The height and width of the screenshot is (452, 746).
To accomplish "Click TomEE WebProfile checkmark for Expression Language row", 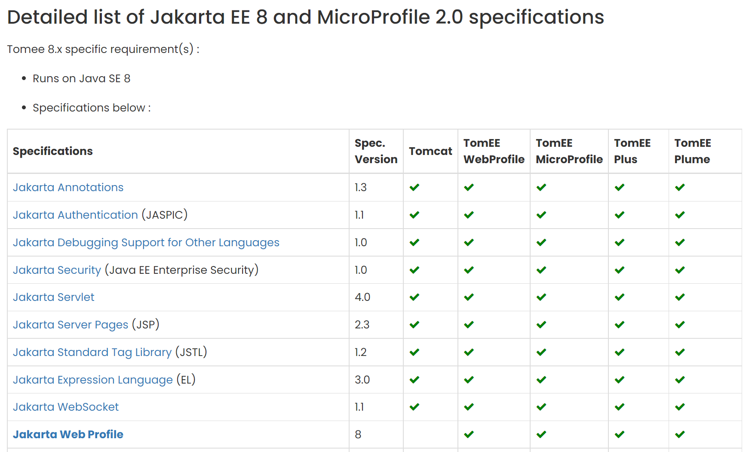I will pyautogui.click(x=469, y=380).
